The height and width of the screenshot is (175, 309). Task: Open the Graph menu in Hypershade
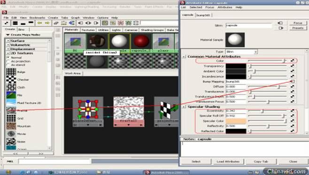[76, 18]
